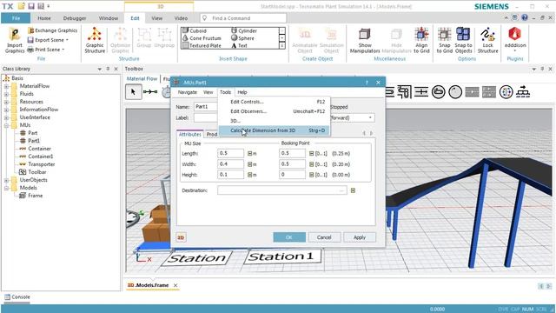
Task: Open the Console panel
Action: pyautogui.click(x=17, y=297)
